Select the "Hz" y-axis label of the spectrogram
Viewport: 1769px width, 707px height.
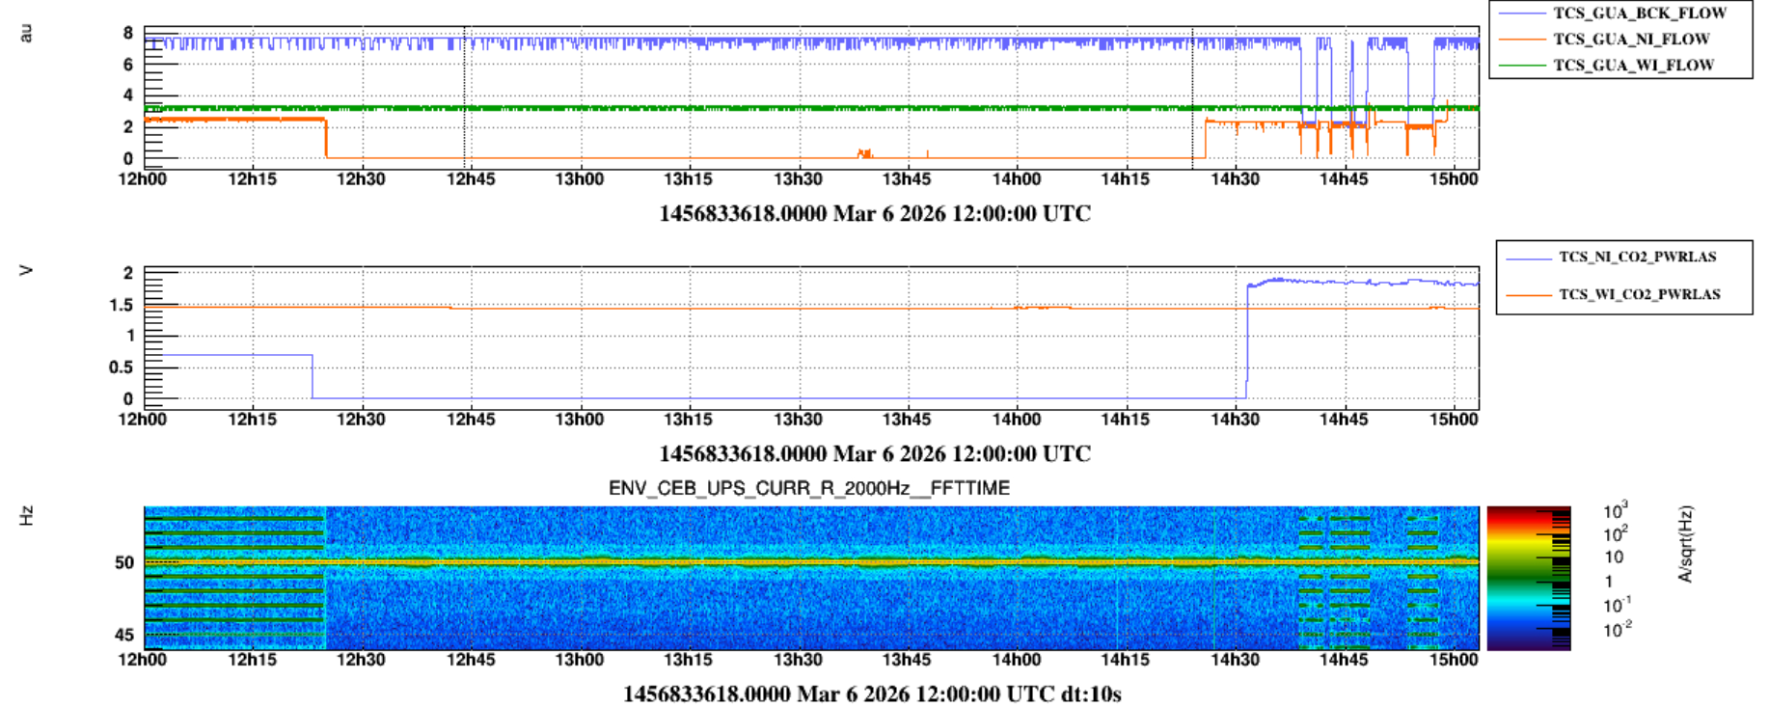click(26, 516)
